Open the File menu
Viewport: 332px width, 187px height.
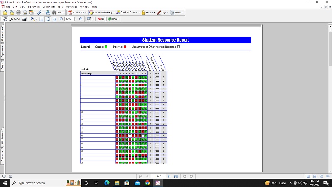[8, 7]
